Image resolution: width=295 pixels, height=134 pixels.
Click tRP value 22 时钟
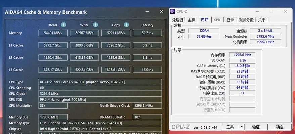coord(242,77)
